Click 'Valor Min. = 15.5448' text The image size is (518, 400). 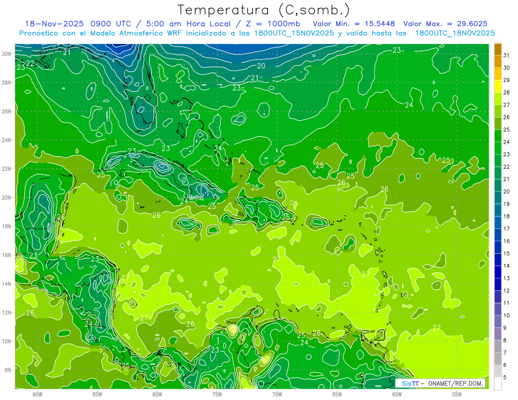point(354,23)
